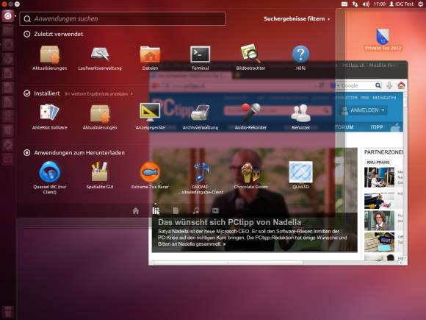Open ANMELDEN dropdown in Firefox
The width and height of the screenshot is (426, 320).
364,110
